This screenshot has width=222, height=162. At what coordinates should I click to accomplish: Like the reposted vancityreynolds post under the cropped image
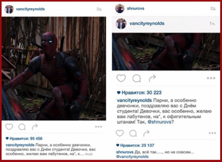click(x=121, y=78)
